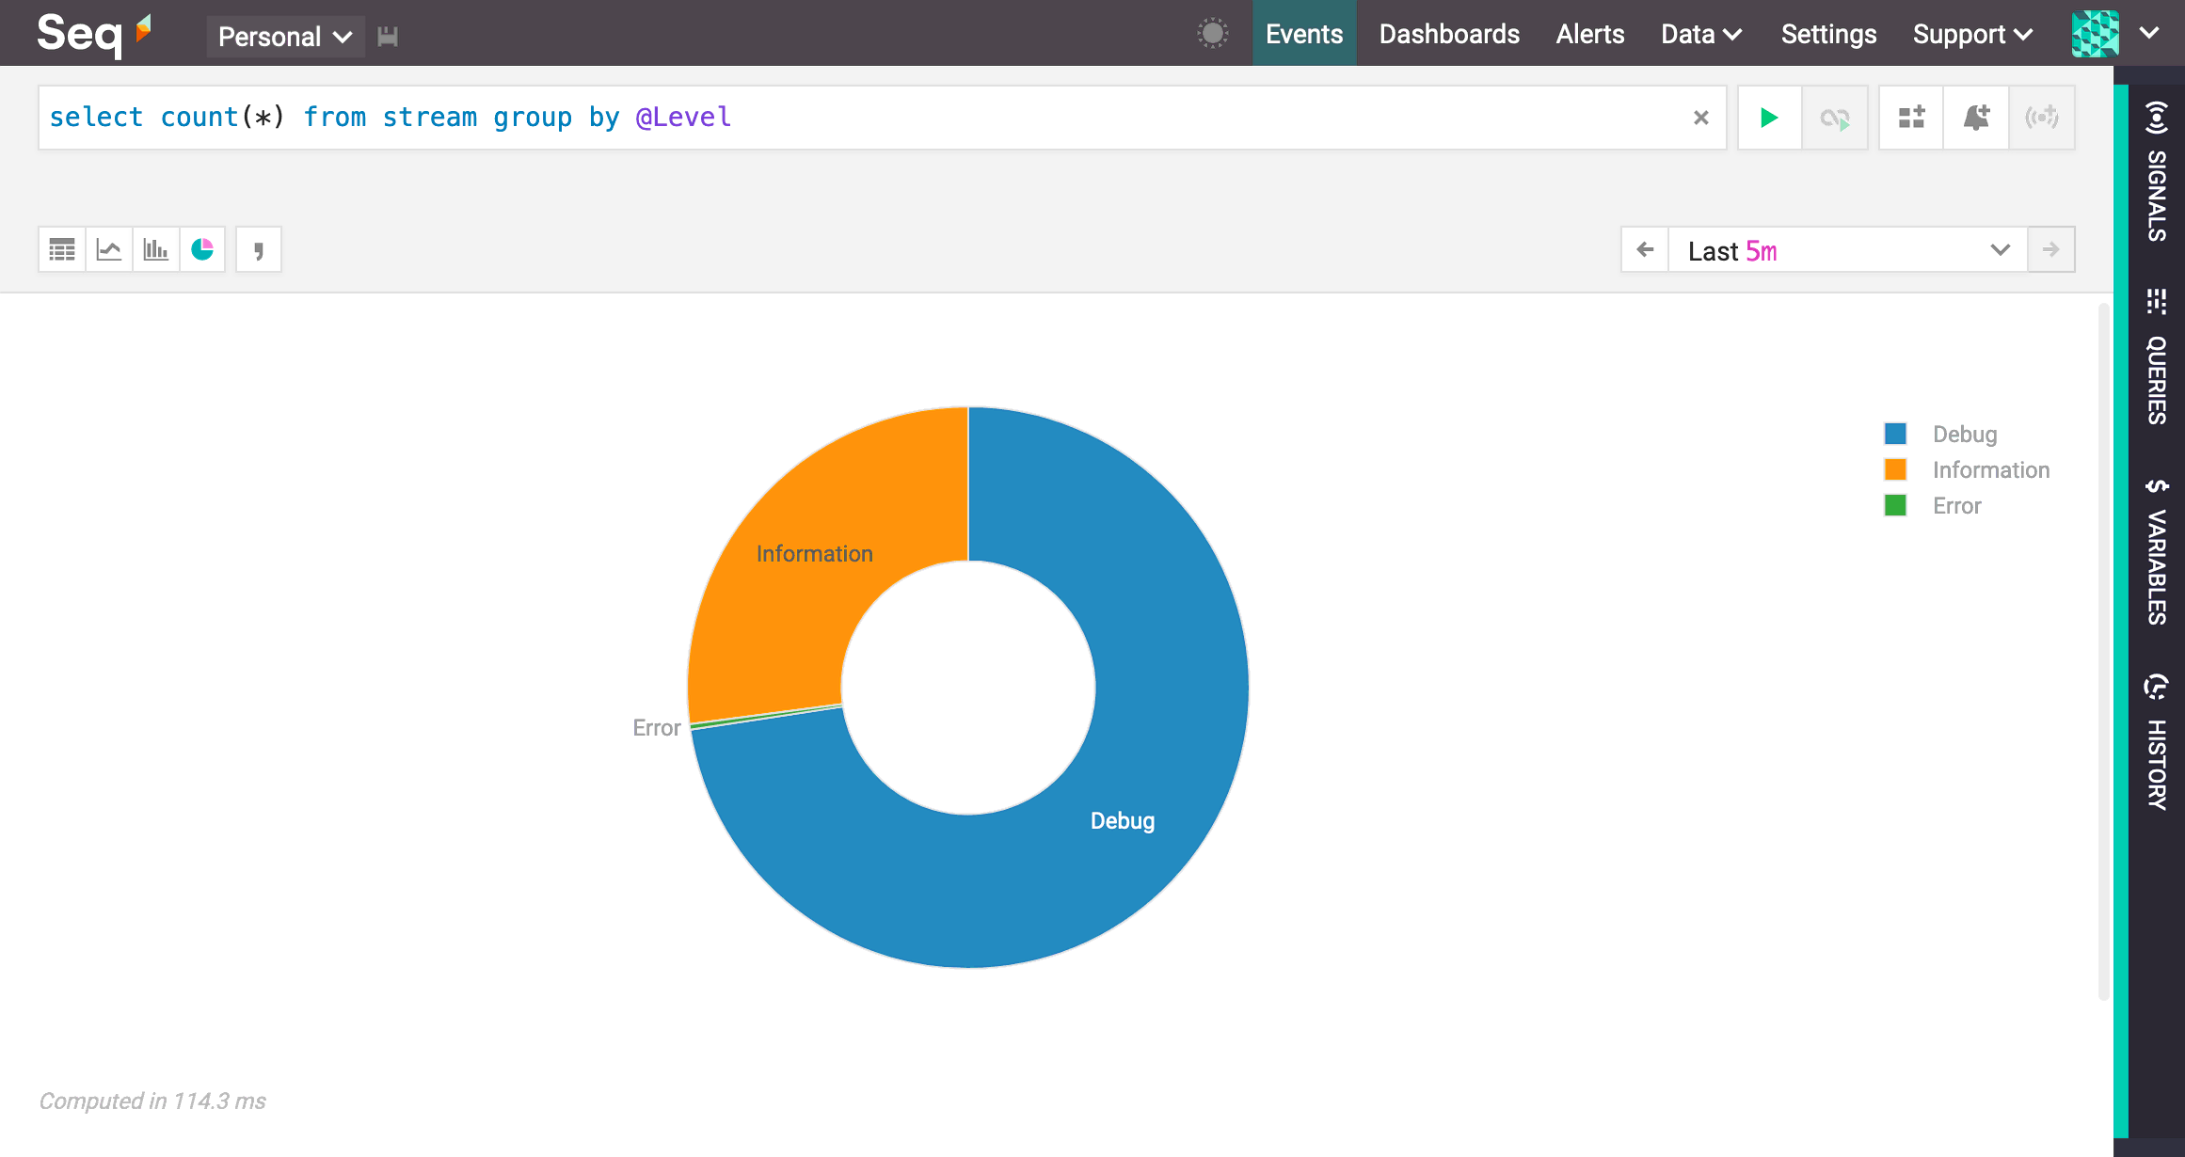The width and height of the screenshot is (2185, 1157).
Task: Open the Signals side panel
Action: [x=2157, y=170]
